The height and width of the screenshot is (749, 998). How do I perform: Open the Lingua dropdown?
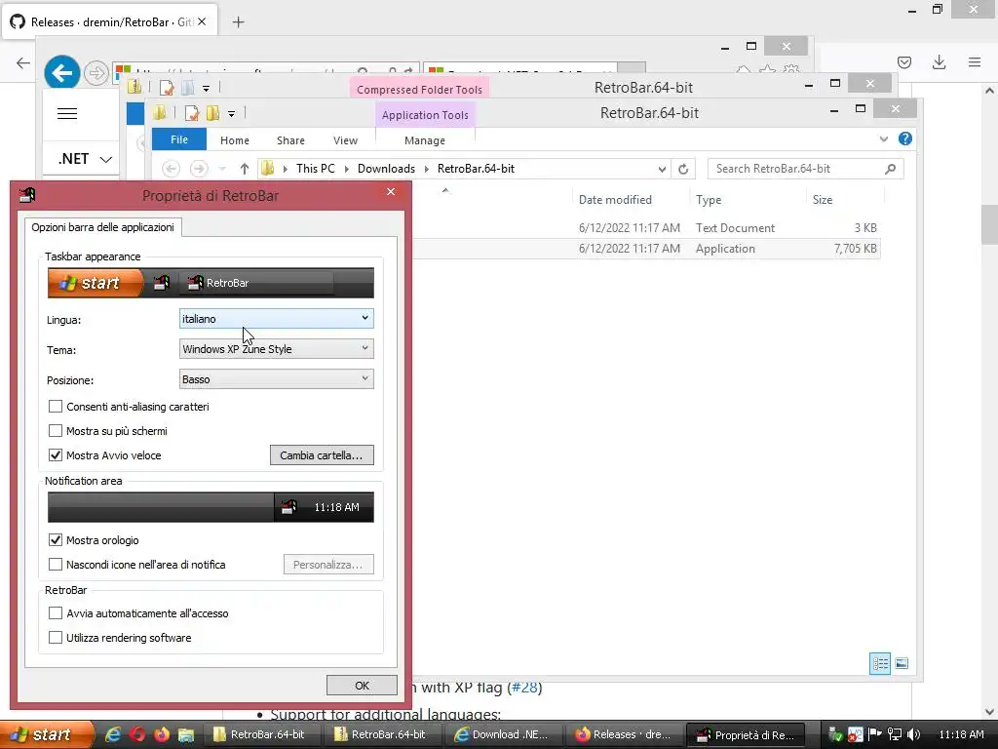coord(276,319)
